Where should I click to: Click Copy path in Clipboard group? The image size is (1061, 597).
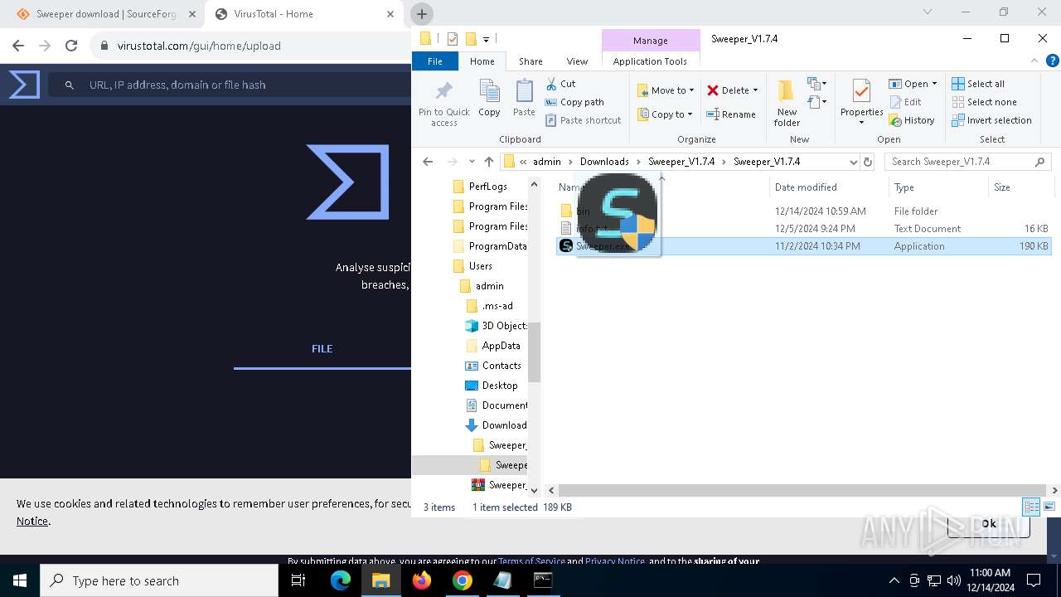pos(574,102)
